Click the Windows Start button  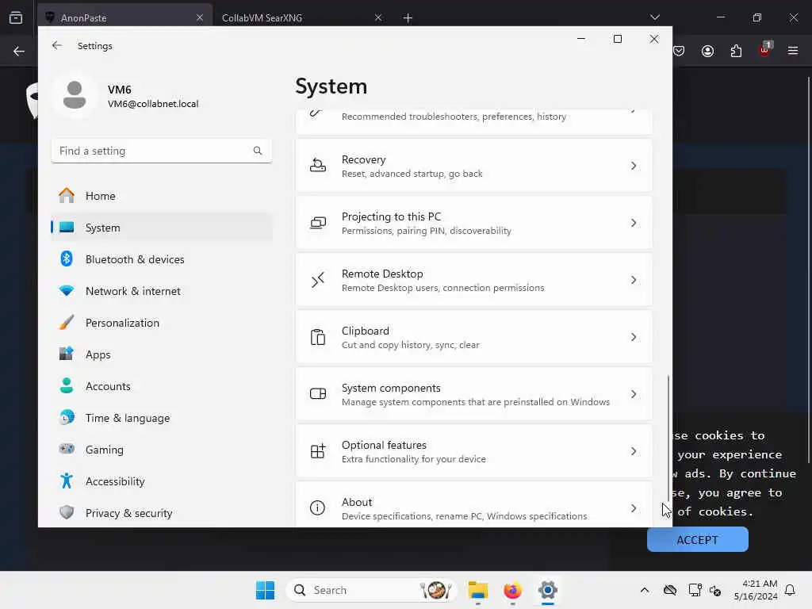pyautogui.click(x=265, y=590)
